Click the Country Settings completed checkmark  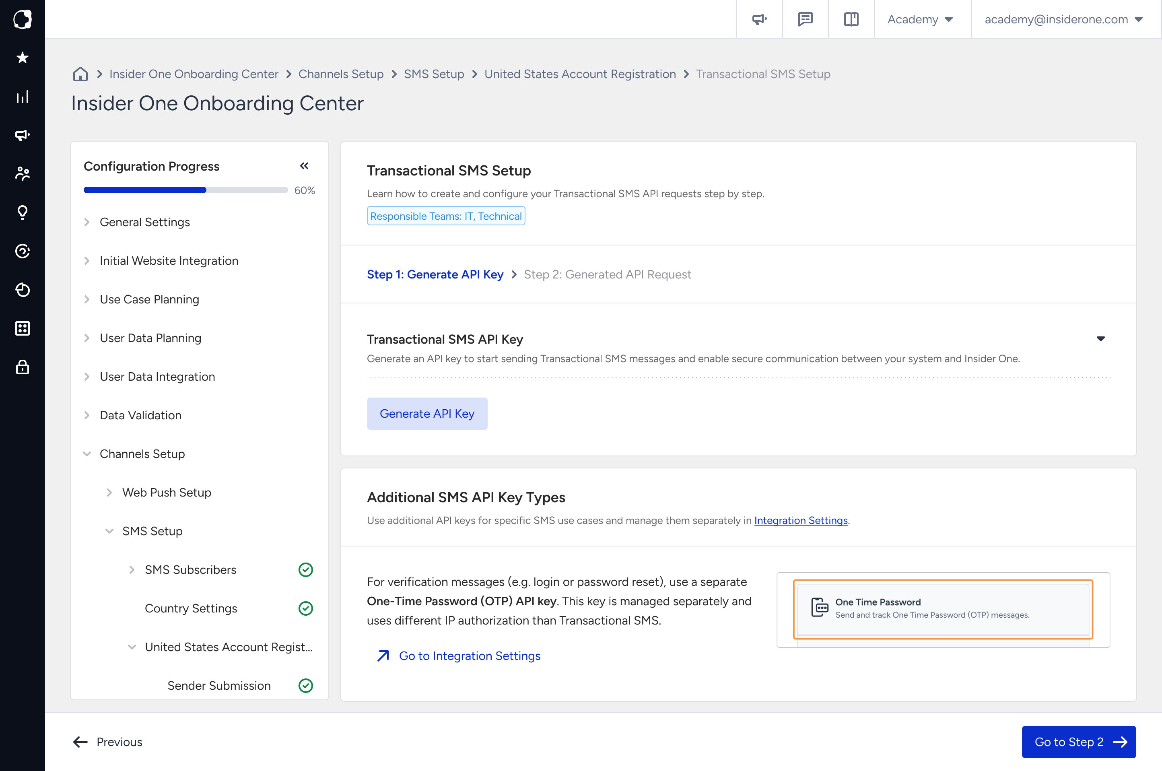pyautogui.click(x=306, y=609)
